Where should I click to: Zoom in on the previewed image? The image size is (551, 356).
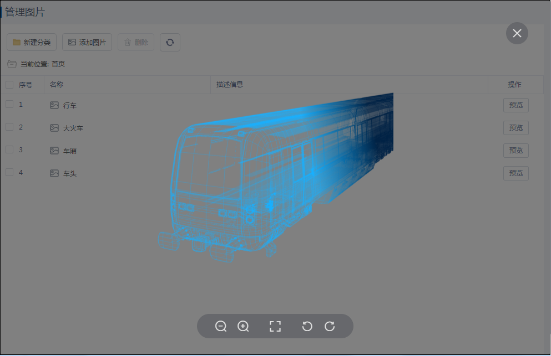pyautogui.click(x=243, y=326)
